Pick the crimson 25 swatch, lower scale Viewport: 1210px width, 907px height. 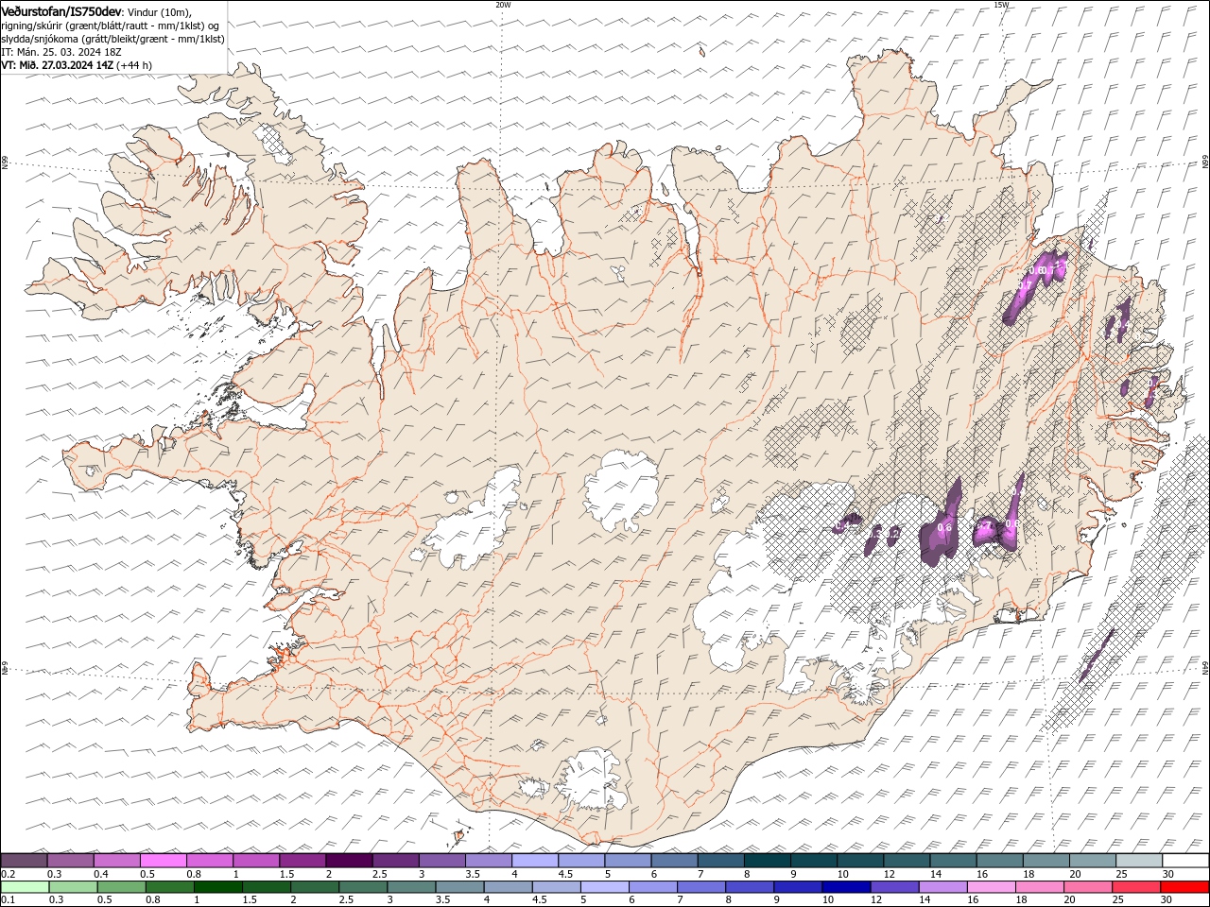pyautogui.click(x=1135, y=887)
